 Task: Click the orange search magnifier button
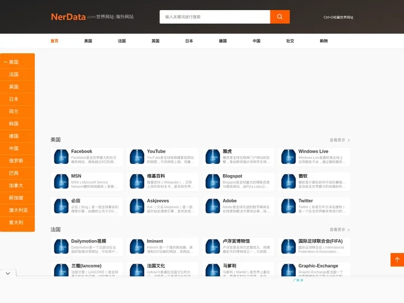coord(280,17)
